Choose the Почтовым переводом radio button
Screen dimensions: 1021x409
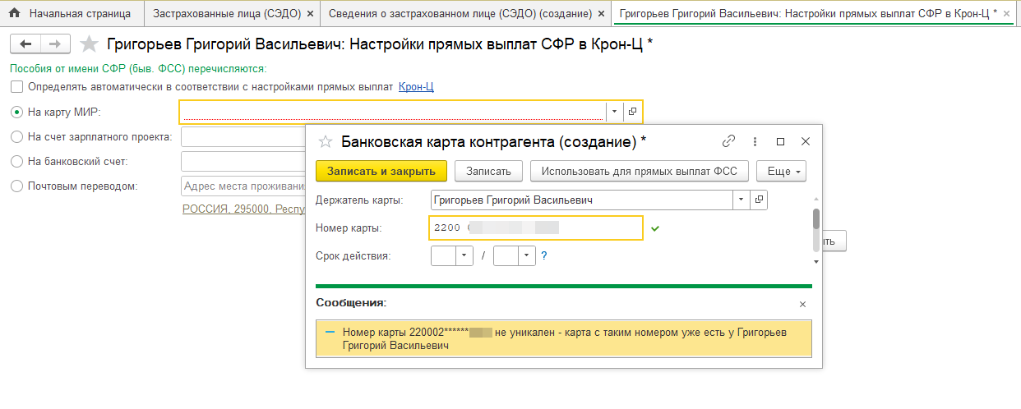point(16,186)
